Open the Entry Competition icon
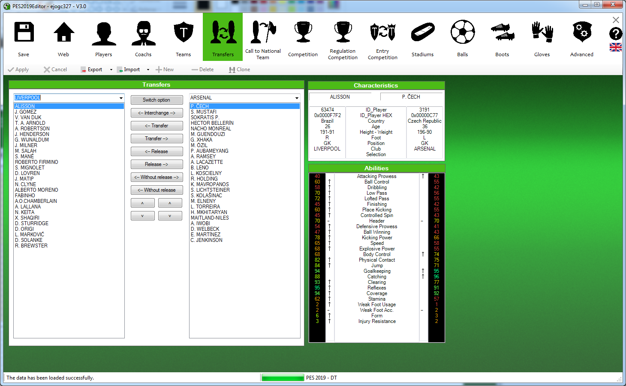The height and width of the screenshot is (386, 626). tap(383, 33)
